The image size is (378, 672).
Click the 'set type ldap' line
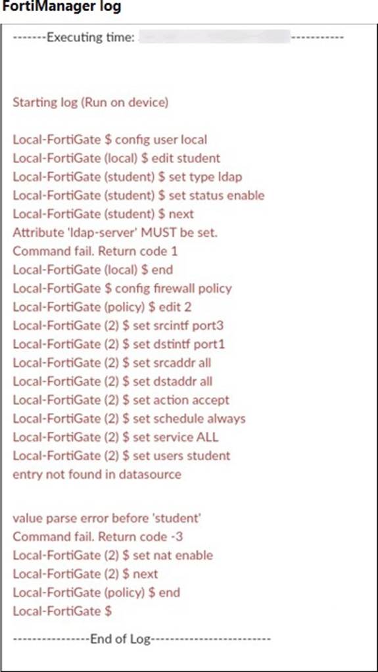128,177
